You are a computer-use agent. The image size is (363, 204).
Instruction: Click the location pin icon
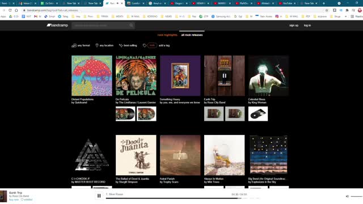pyautogui.click(x=97, y=45)
